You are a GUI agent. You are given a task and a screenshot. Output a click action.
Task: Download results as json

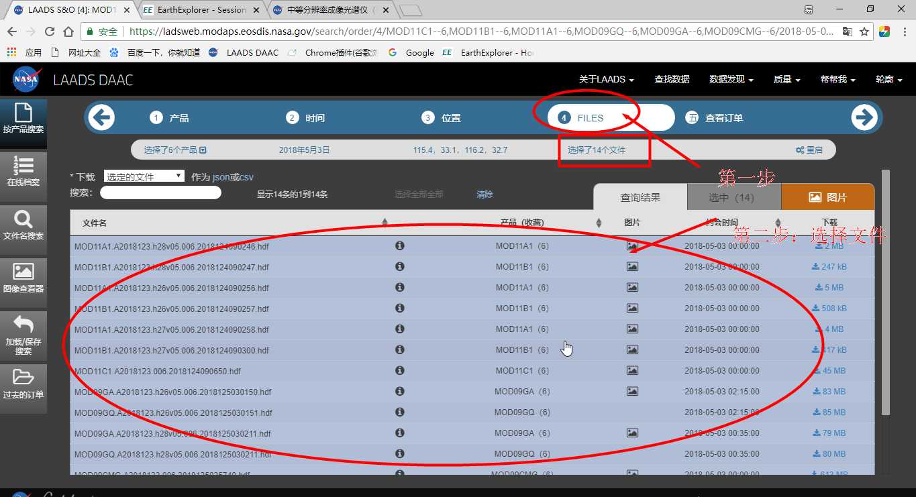point(220,177)
